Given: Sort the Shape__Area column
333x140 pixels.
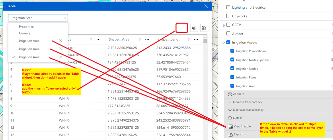Looking at the screenshot, I should click(140, 39).
